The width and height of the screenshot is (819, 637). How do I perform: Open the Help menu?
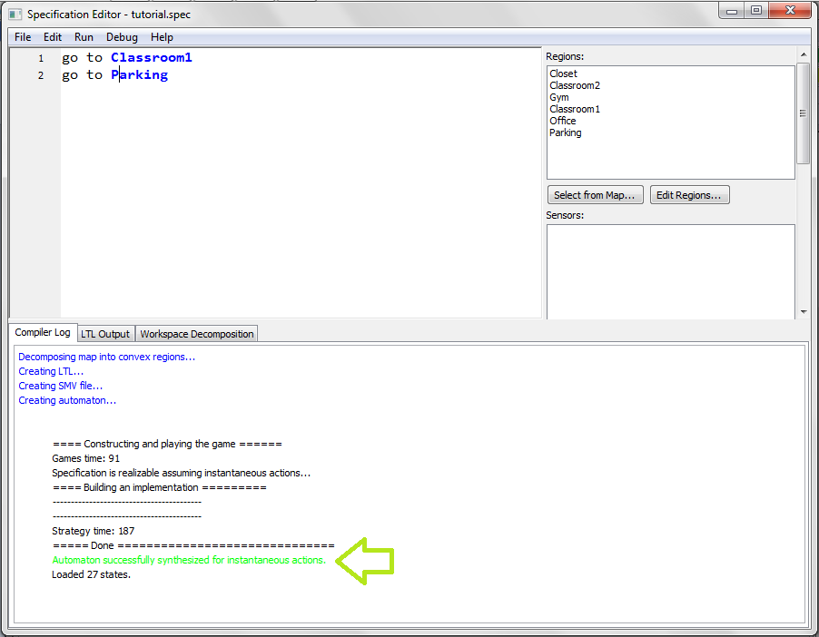[x=162, y=37]
